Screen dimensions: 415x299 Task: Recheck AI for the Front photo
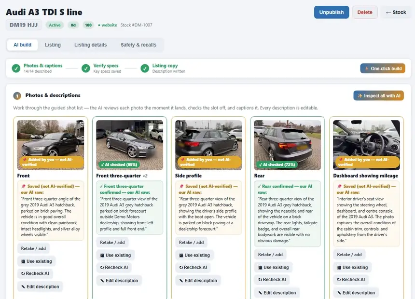point(35,273)
